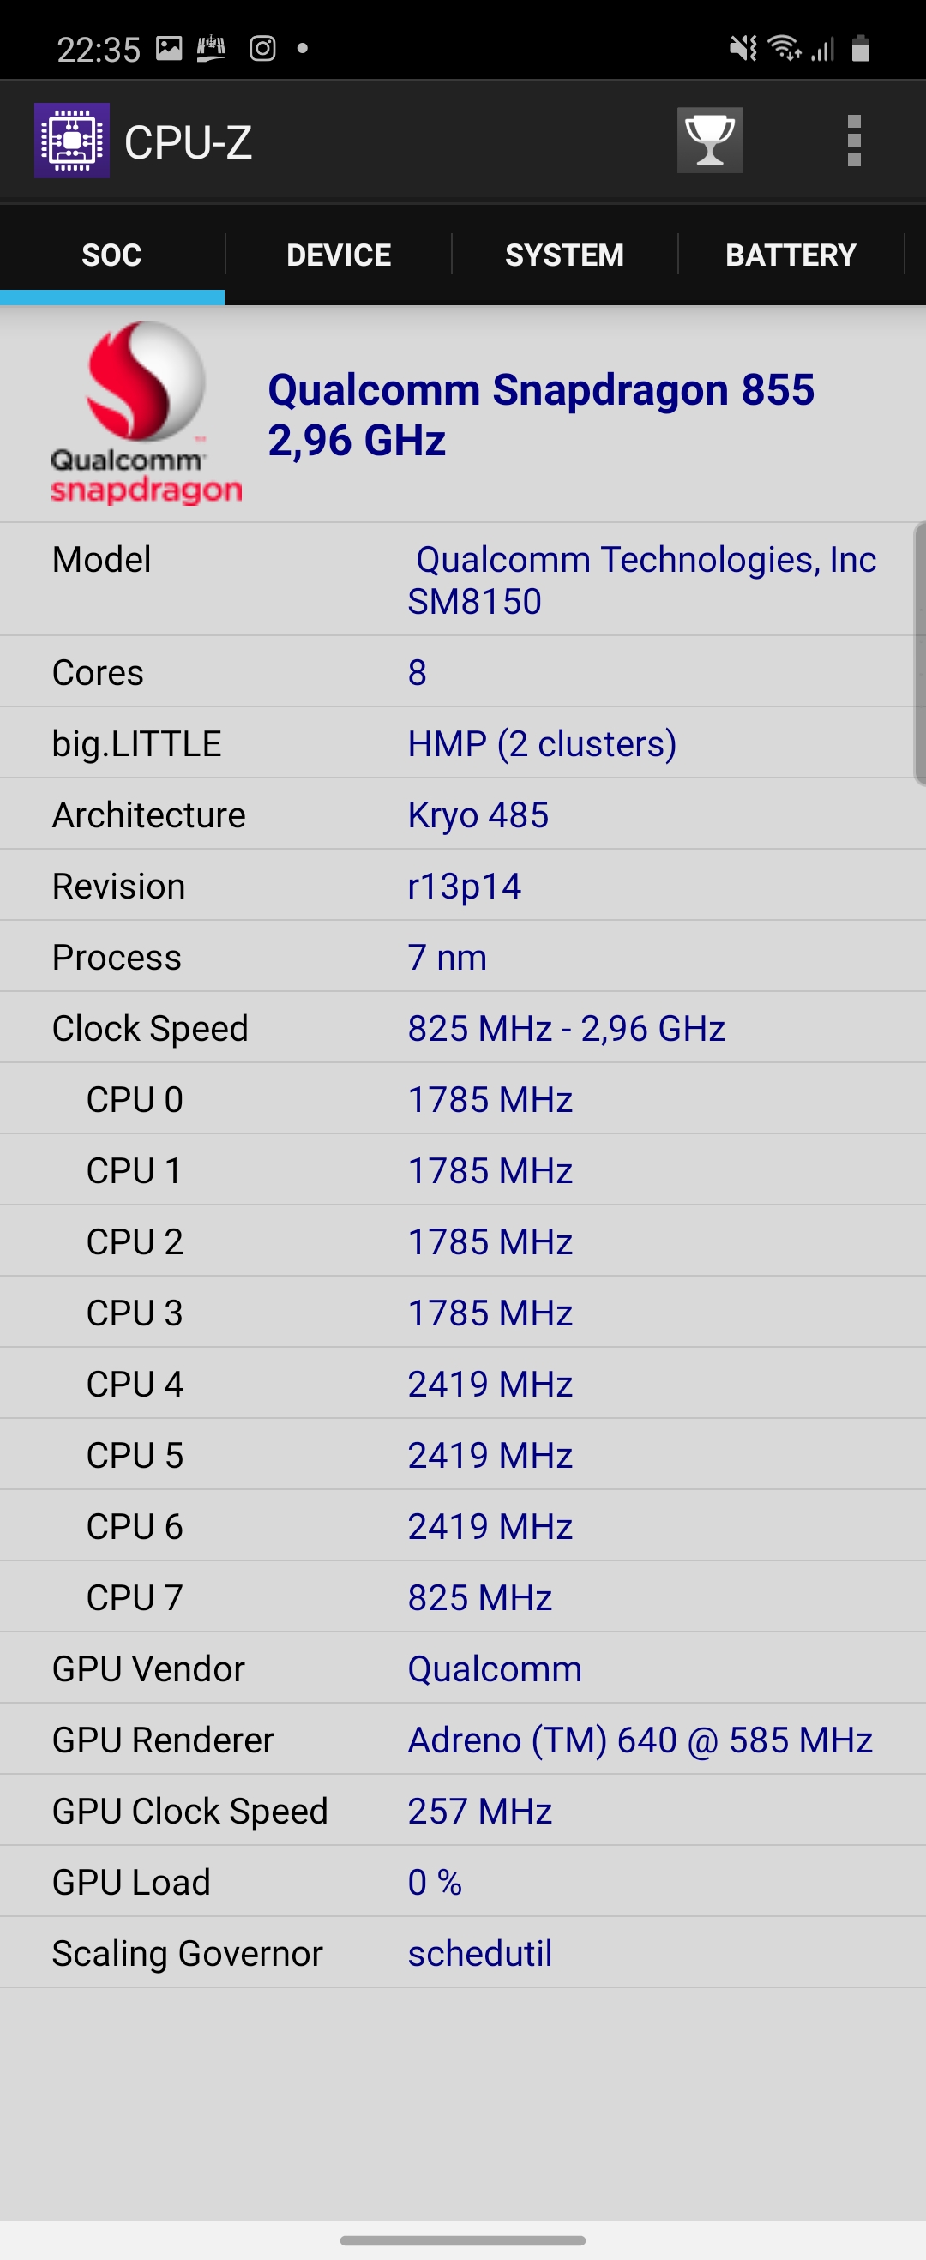Open the BATTERY tab
This screenshot has height=2260, width=926.
pyautogui.click(x=790, y=255)
